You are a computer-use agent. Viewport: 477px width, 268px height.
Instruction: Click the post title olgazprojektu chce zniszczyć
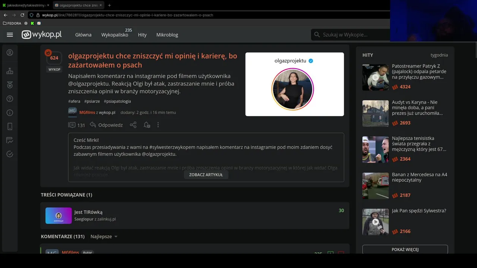tap(152, 60)
